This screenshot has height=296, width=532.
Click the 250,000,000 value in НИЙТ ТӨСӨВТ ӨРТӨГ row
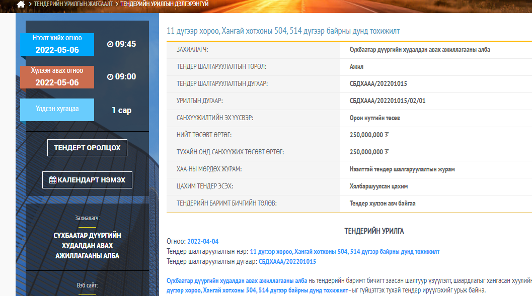pos(369,135)
